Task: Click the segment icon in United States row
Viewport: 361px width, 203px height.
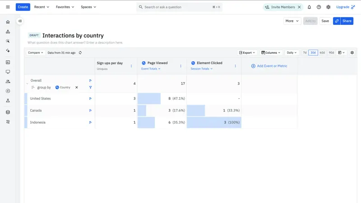Action: click(x=90, y=98)
